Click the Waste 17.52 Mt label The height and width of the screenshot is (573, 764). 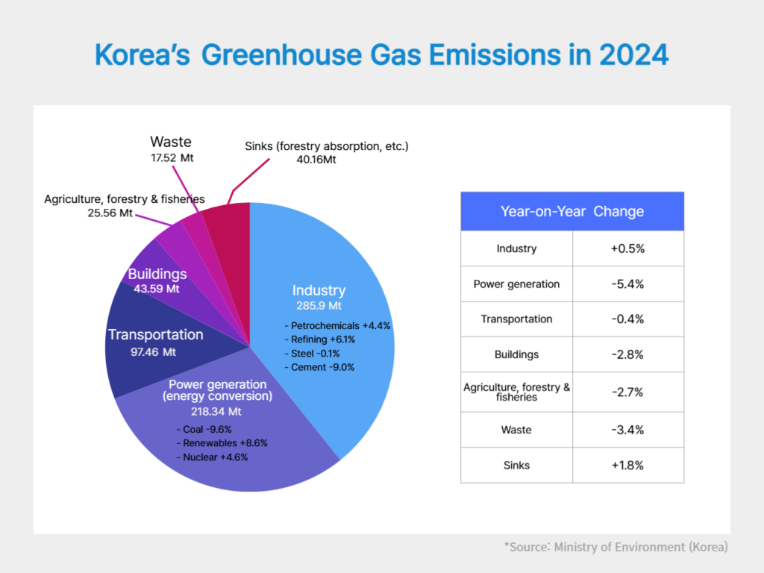[x=171, y=148]
